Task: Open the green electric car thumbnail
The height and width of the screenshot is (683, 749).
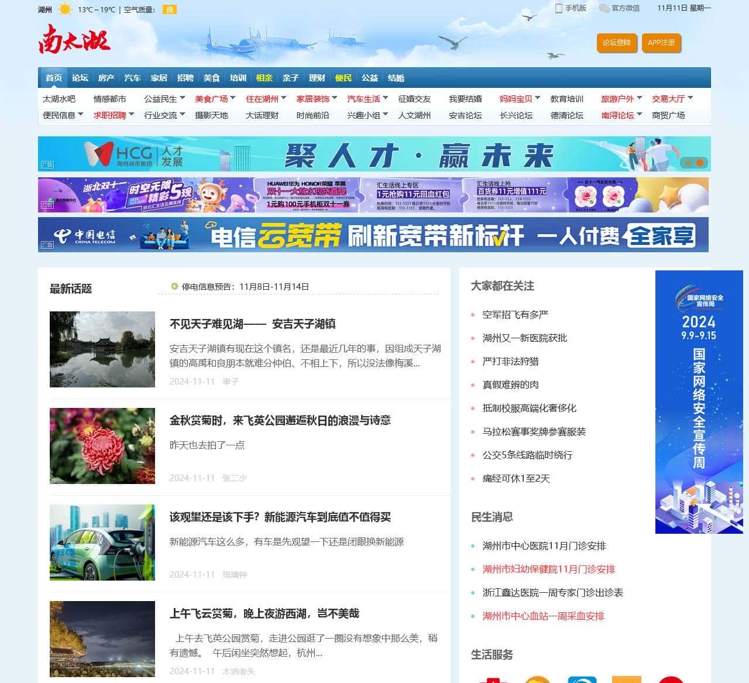Action: [x=102, y=543]
